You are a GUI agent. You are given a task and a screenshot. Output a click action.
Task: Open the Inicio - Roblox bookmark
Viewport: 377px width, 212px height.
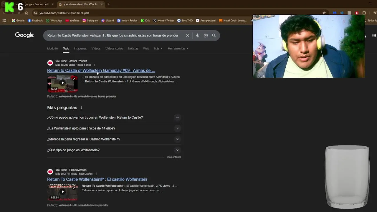pos(127,21)
